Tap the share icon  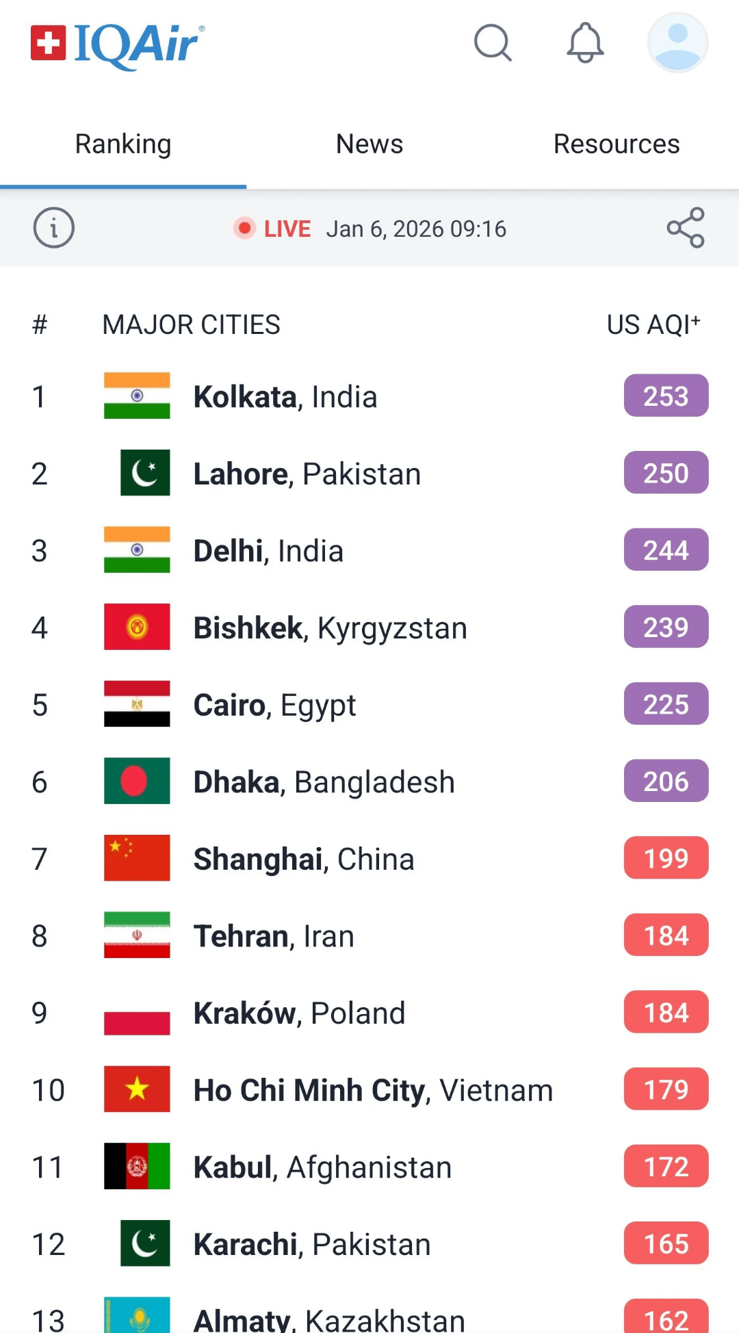pyautogui.click(x=686, y=228)
